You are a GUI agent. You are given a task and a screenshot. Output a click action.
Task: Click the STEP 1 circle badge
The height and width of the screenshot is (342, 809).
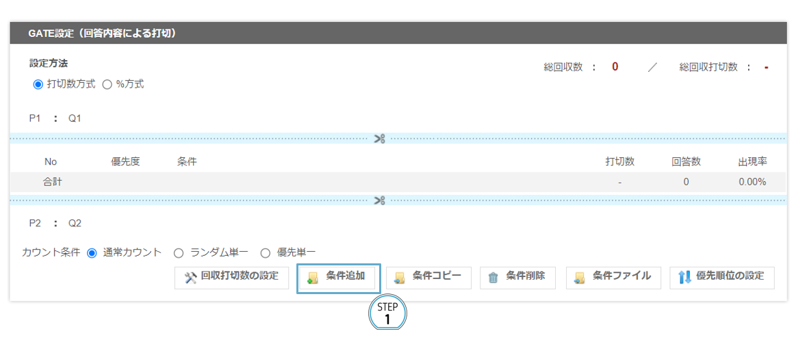click(387, 314)
